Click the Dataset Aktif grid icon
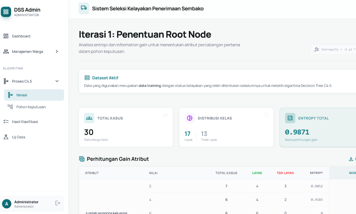 [x=87, y=78]
